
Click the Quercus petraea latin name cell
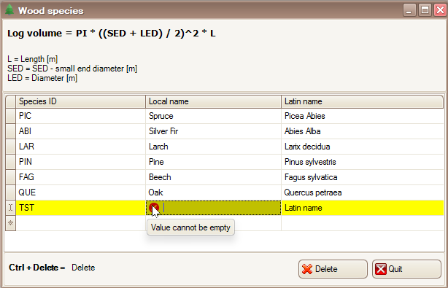(363, 192)
